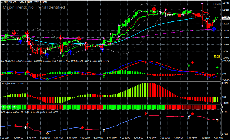The height and width of the screenshot is (140, 230).
Task: Click the 1.1305 scale value of the bottom panel
Action: point(225,134)
